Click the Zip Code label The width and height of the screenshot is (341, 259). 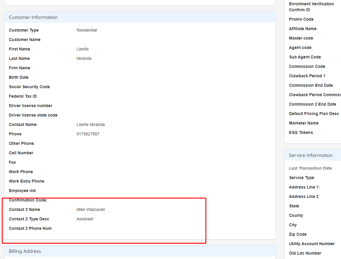coord(298,235)
